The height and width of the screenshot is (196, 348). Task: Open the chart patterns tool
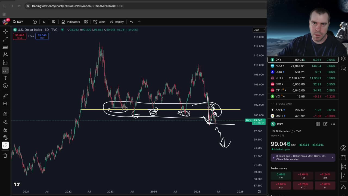pos(5,55)
